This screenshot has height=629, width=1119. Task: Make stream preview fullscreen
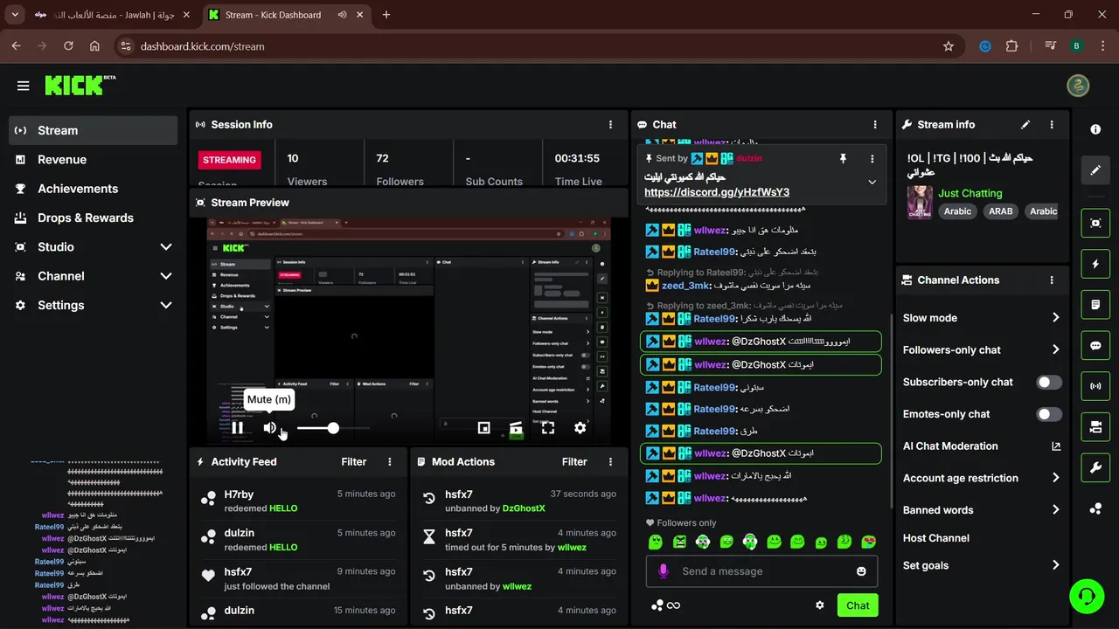coord(548,428)
